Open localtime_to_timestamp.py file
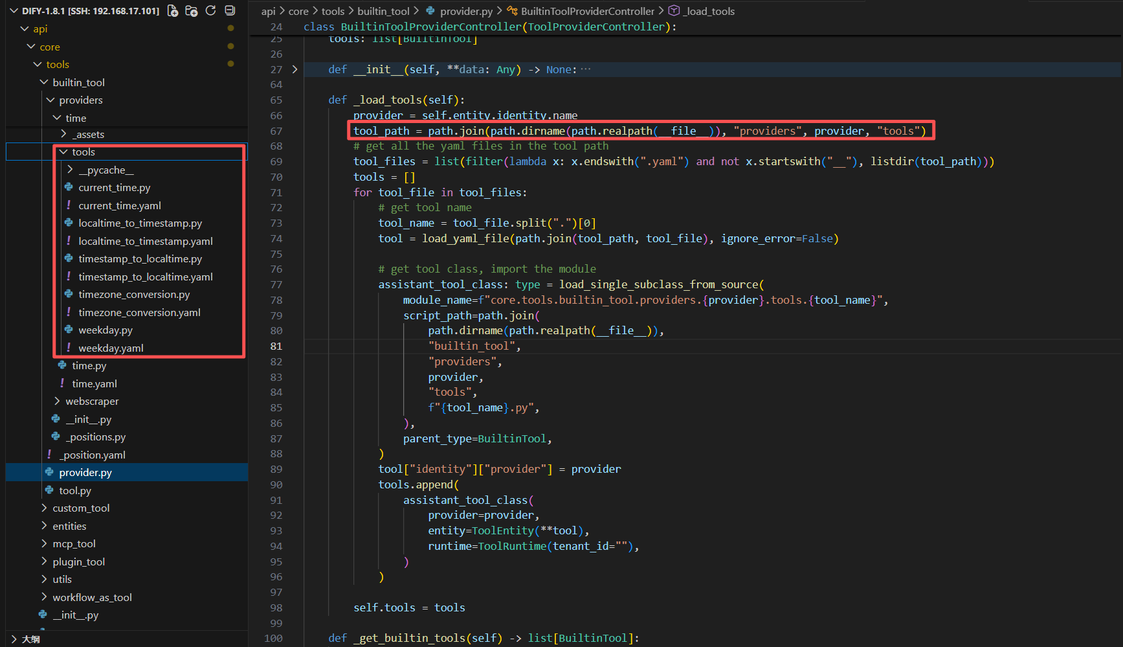The width and height of the screenshot is (1123, 647). (x=140, y=223)
